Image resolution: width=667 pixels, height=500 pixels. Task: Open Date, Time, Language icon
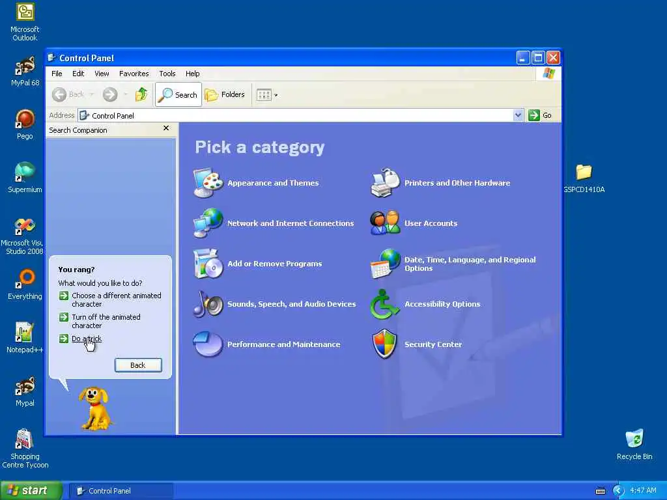click(385, 264)
